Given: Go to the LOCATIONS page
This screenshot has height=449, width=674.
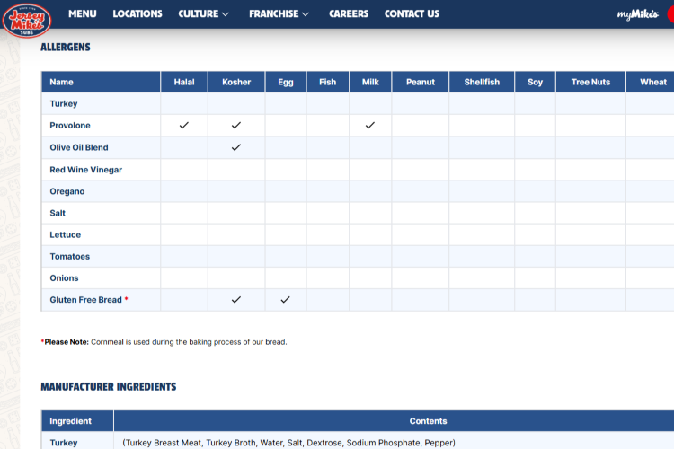Looking at the screenshot, I should 137,13.
